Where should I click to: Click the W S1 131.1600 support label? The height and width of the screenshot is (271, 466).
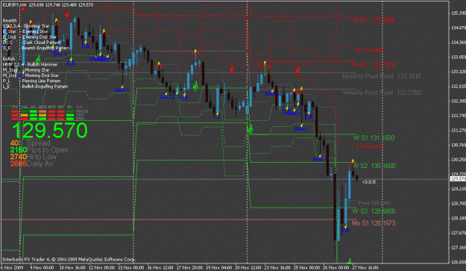coord(374,137)
